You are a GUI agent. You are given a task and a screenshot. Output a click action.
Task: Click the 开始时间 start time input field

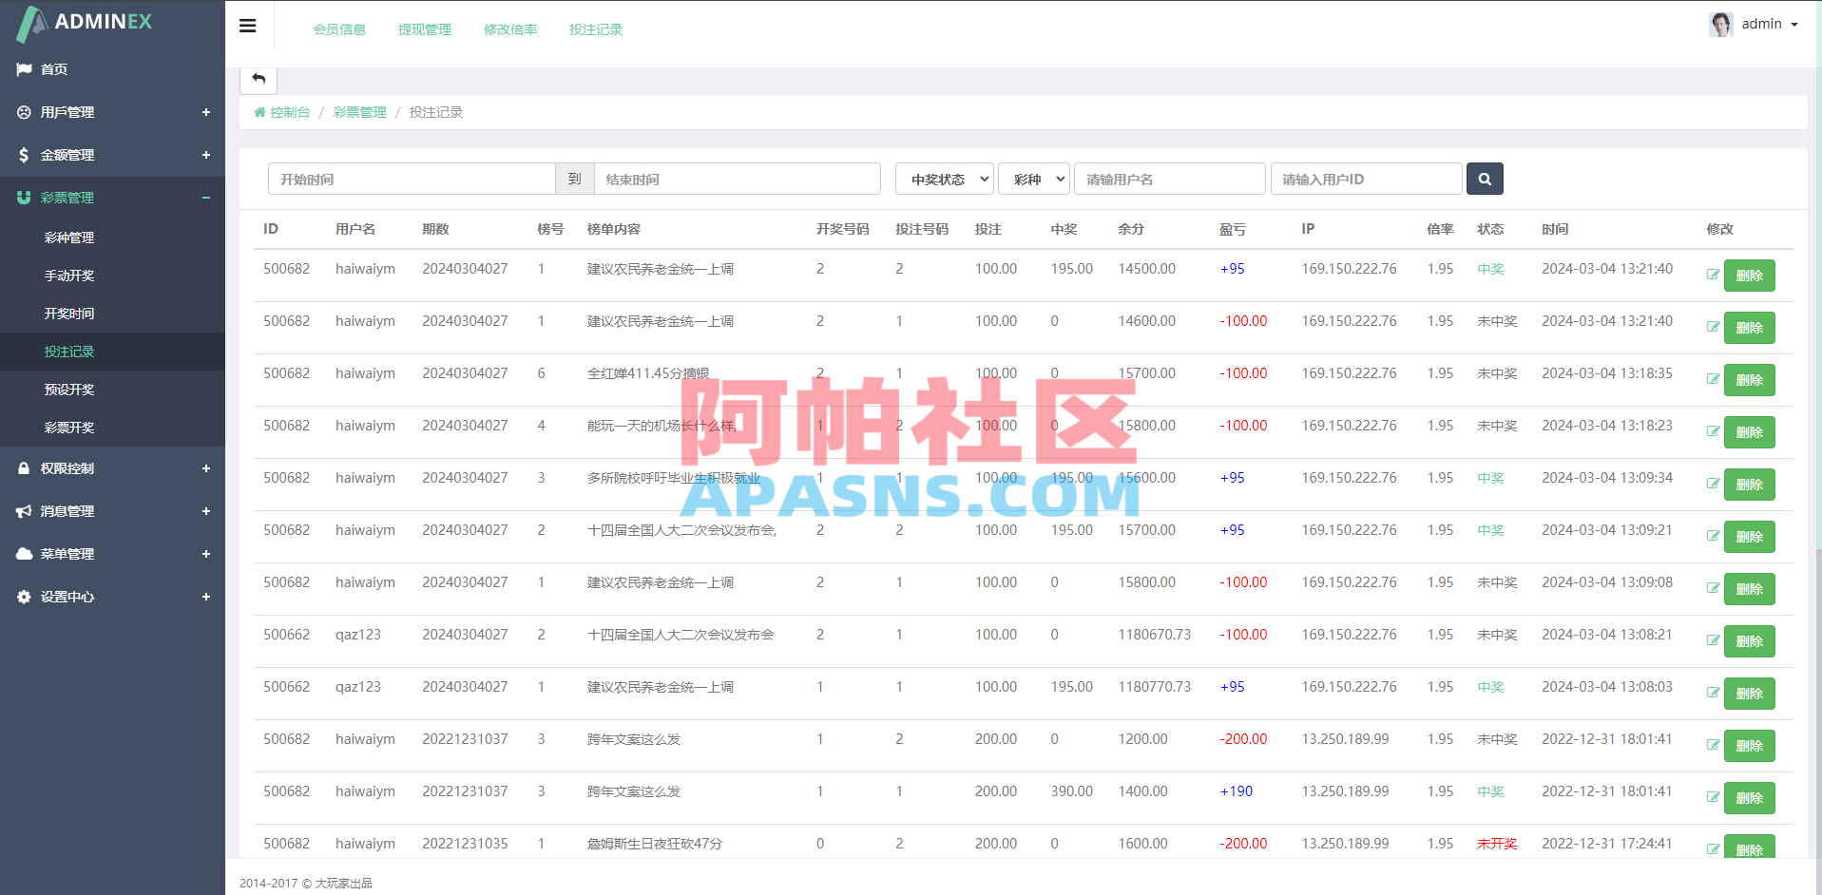pyautogui.click(x=411, y=179)
